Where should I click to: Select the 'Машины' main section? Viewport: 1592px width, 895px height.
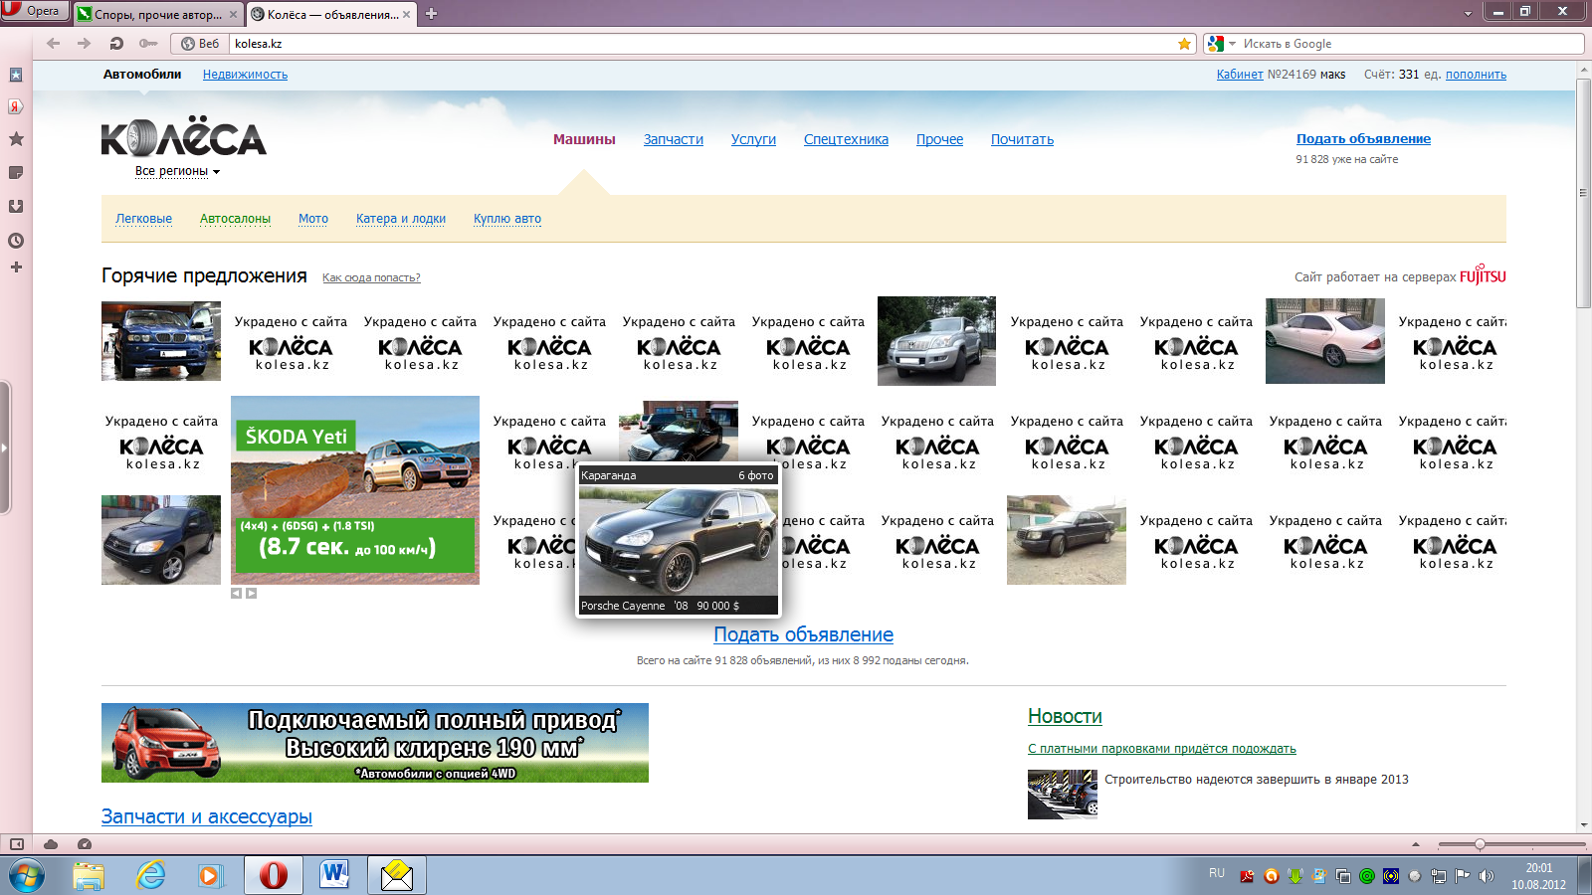click(584, 139)
